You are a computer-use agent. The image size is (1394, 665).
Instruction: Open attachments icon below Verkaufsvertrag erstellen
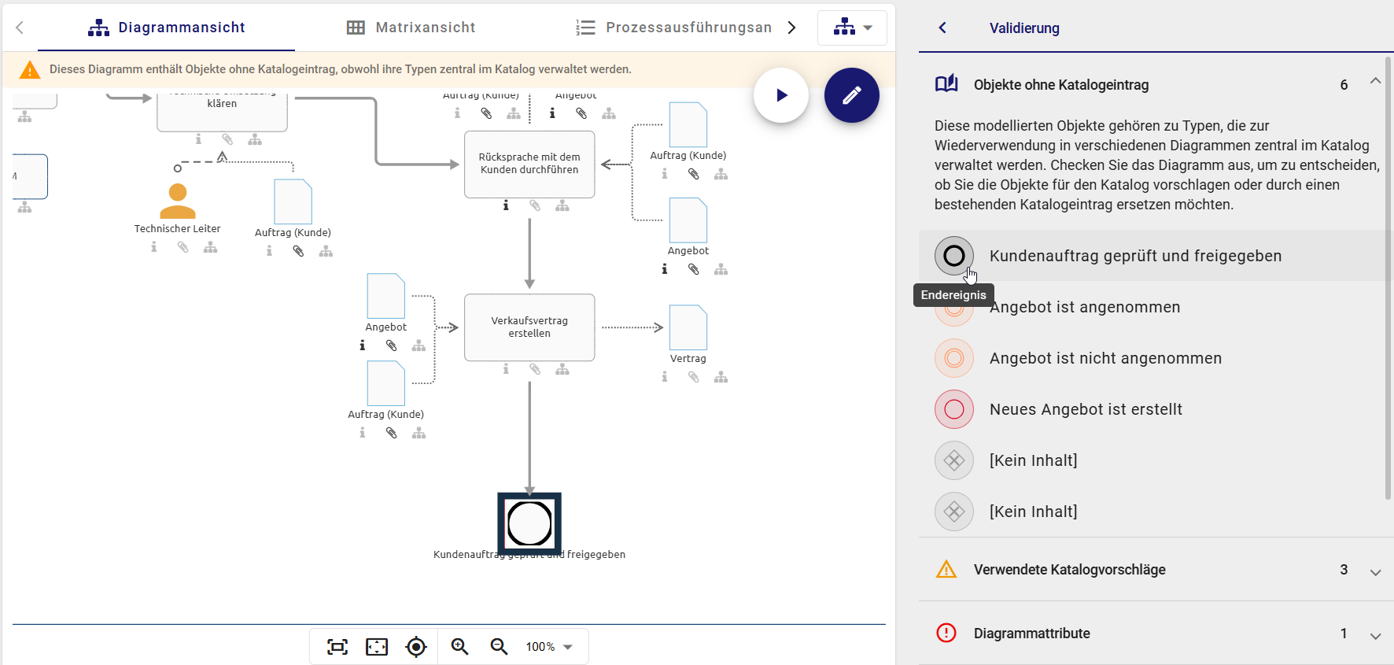point(535,369)
